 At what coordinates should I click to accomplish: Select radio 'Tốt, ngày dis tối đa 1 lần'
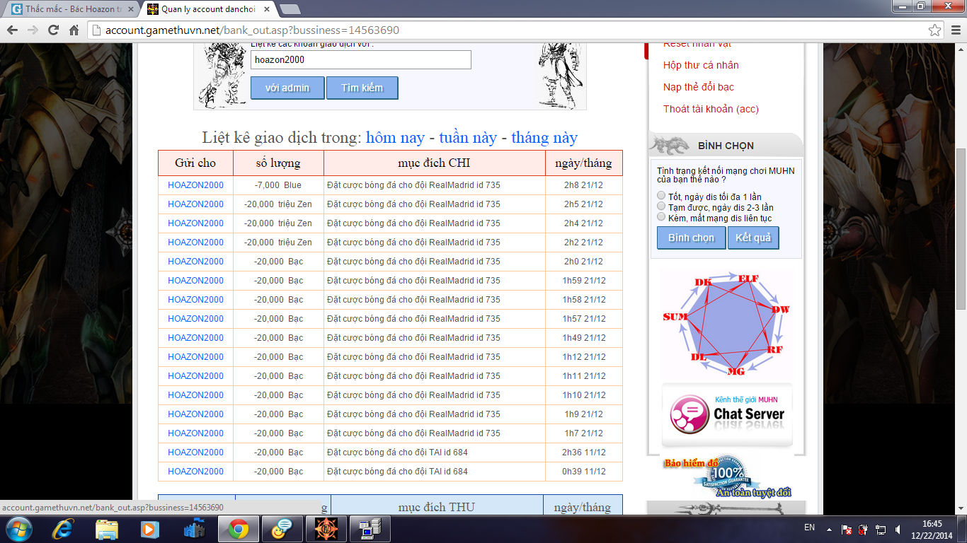pos(661,196)
